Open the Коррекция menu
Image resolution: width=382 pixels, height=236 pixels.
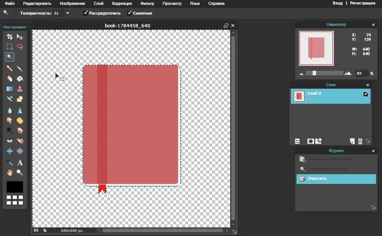(x=122, y=3)
